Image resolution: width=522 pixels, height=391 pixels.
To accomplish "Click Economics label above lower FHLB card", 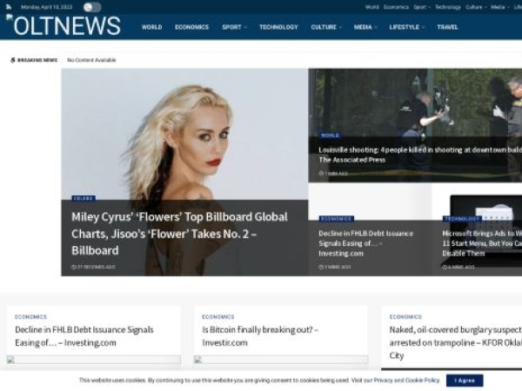I will pyautogui.click(x=30, y=317).
